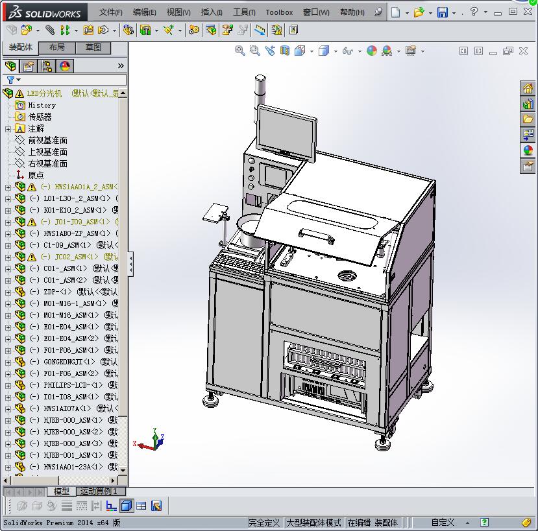Click the XYZ orientation triad
The height and width of the screenshot is (531, 538).
(150, 440)
